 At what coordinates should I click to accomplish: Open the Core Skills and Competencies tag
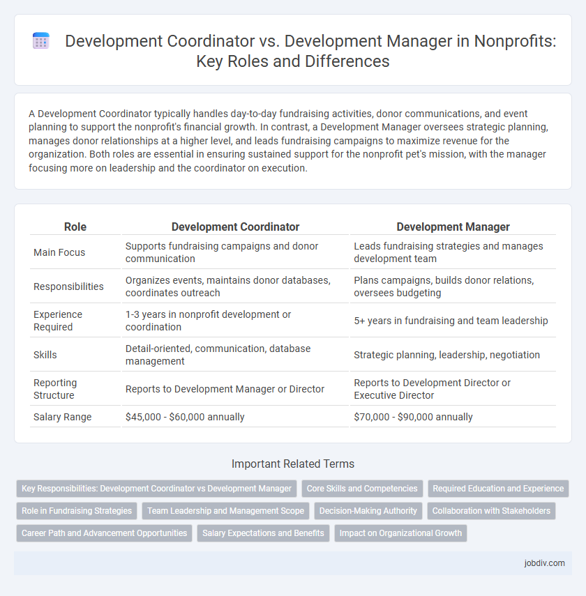coord(362,489)
